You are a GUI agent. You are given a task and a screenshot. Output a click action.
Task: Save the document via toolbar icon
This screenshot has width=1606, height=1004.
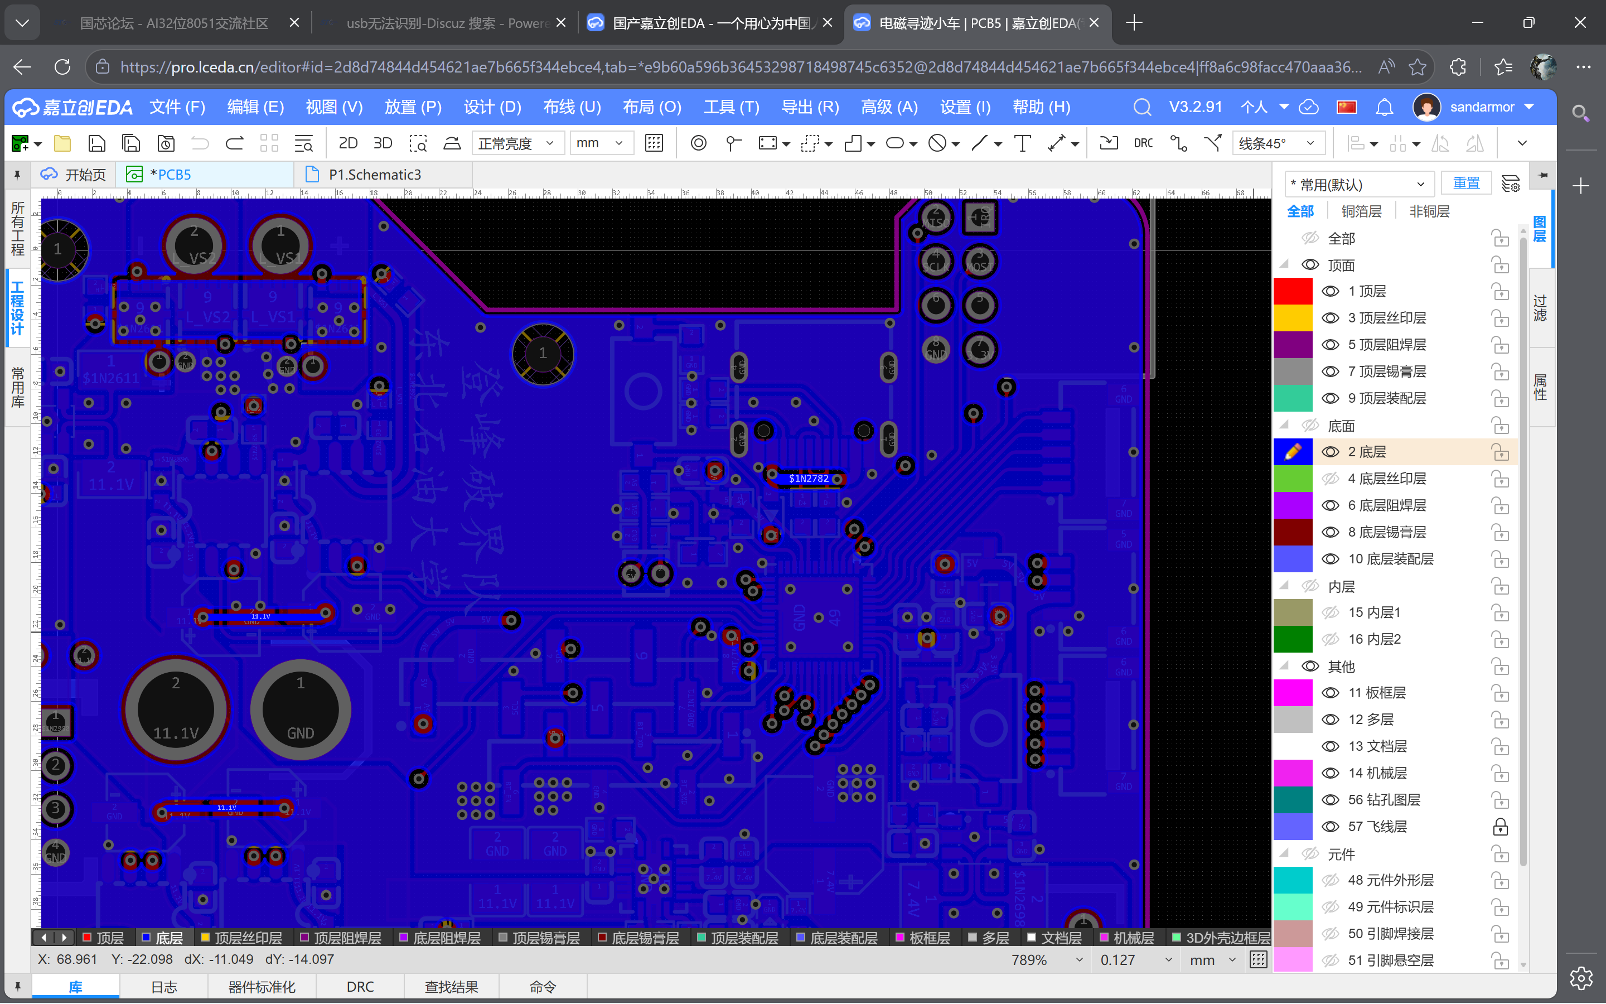97,143
